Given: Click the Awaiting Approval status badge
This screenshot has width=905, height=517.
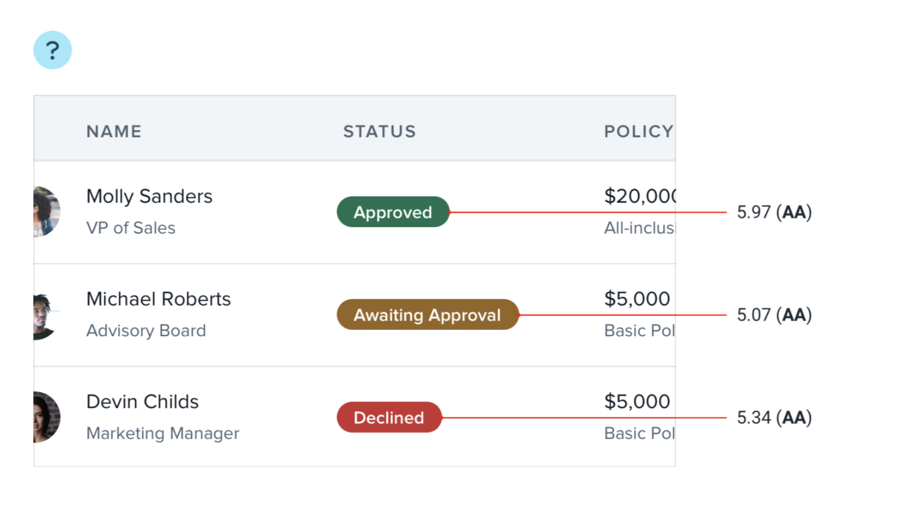Looking at the screenshot, I should click(427, 315).
